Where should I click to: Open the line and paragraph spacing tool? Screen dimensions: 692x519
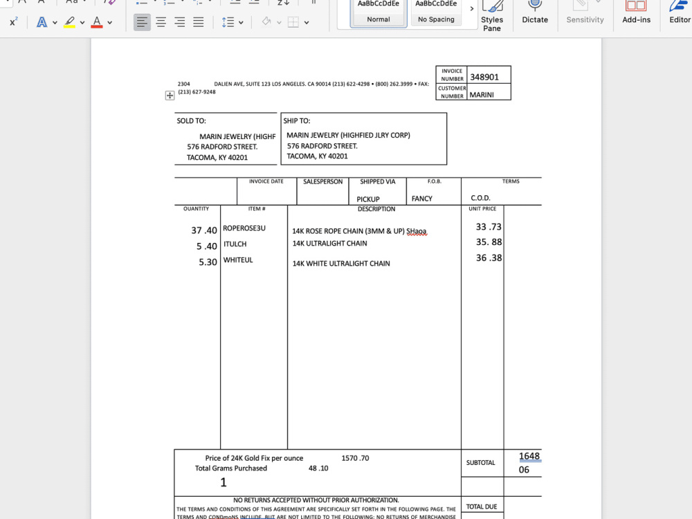click(228, 22)
